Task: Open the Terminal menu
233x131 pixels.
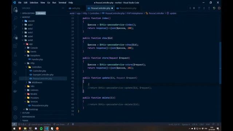Action: click(x=62, y=3)
